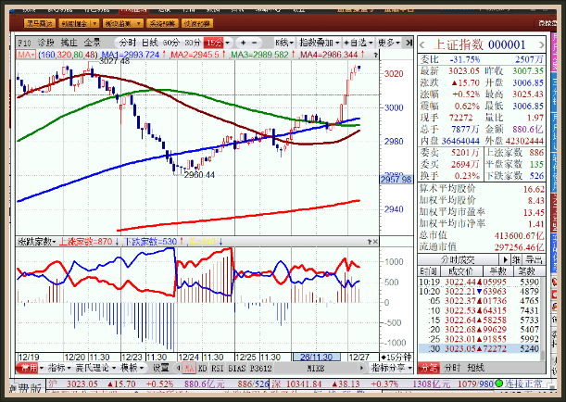Switch chart to 分时 intraday view
The height and width of the screenshot is (402, 566).
pos(128,43)
